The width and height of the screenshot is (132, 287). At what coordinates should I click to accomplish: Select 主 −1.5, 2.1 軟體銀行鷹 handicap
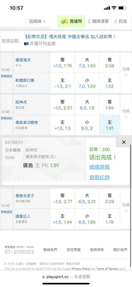(x=63, y=83)
